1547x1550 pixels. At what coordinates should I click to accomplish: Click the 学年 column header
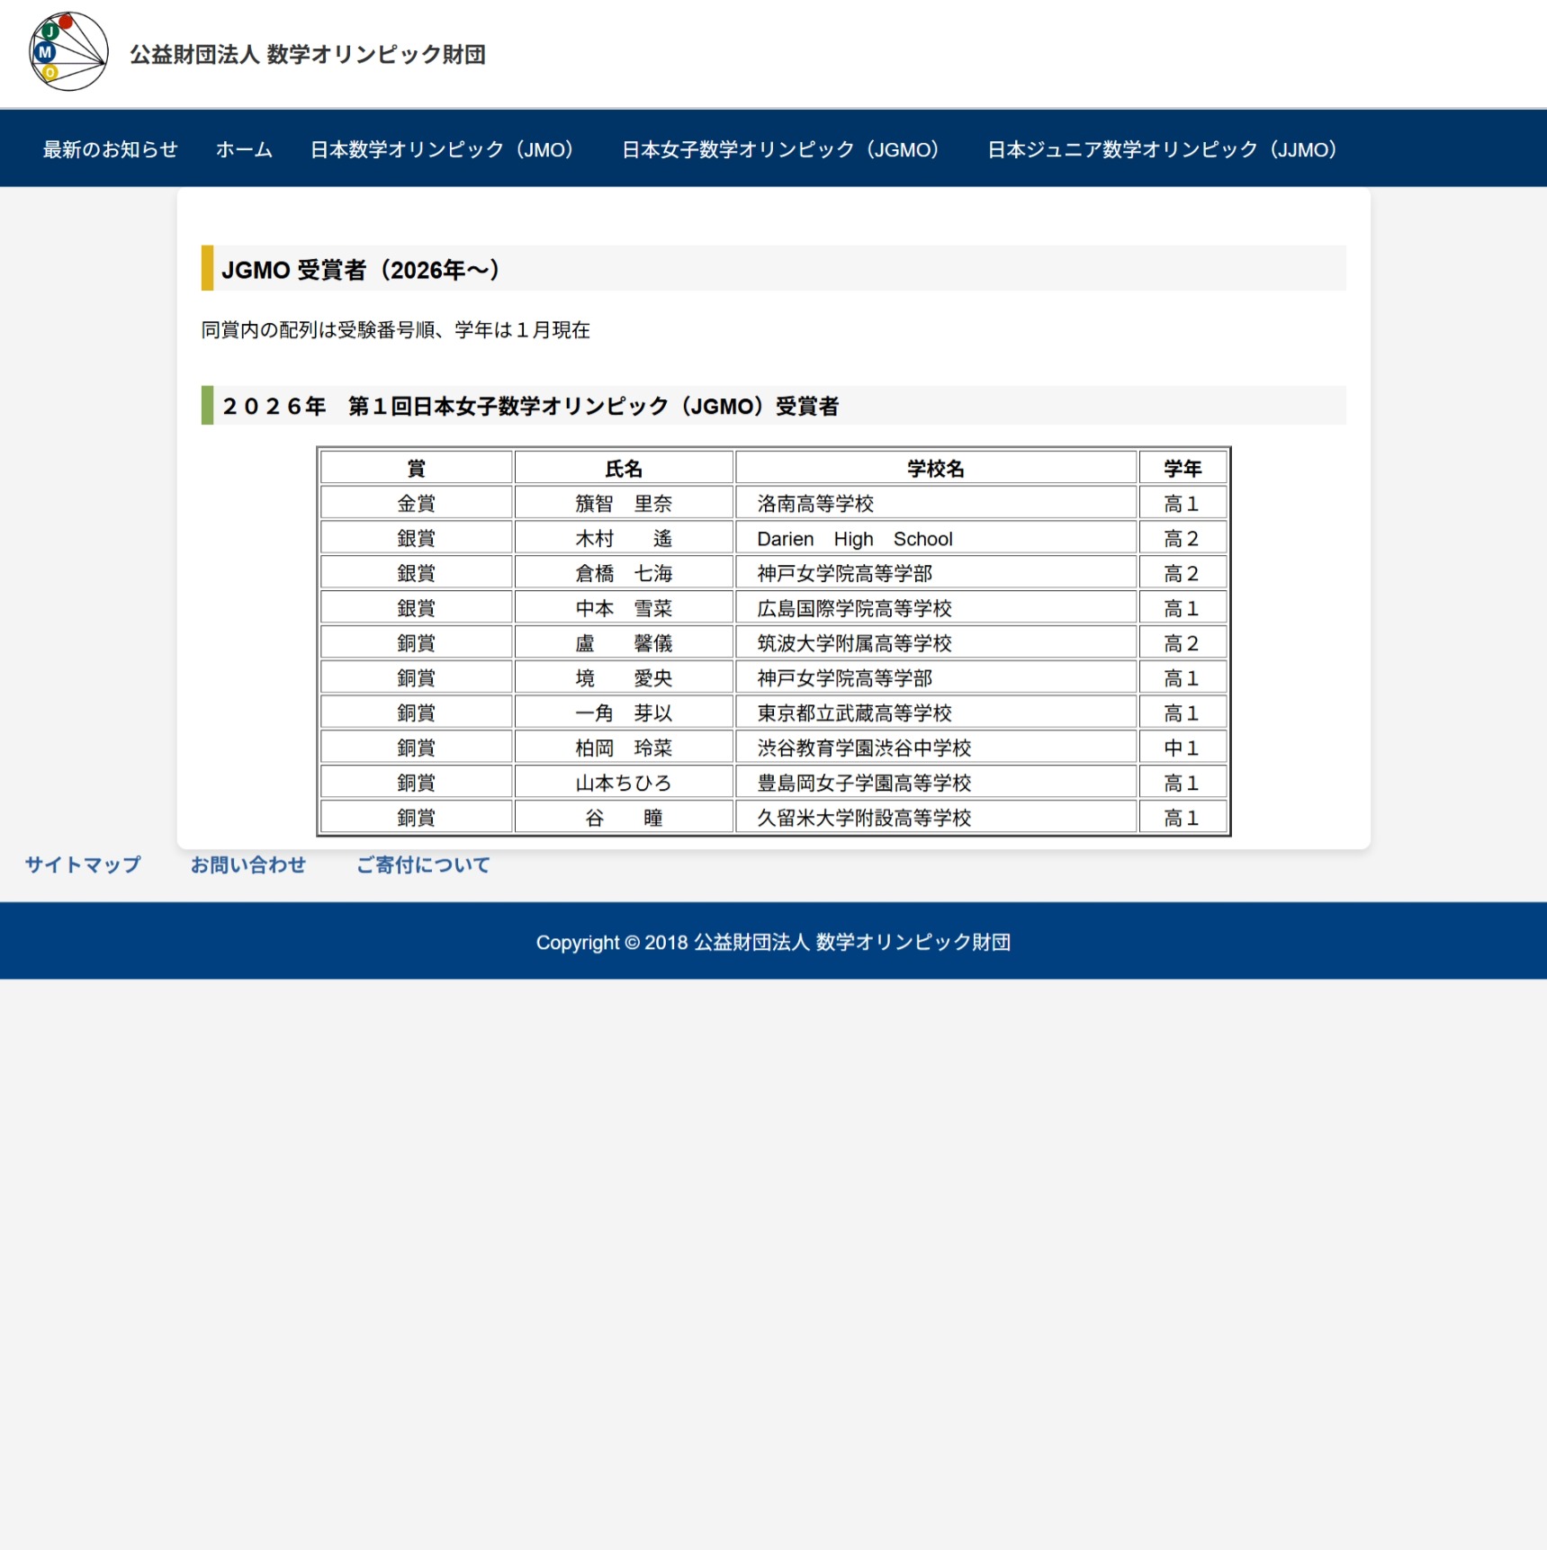[1182, 469]
